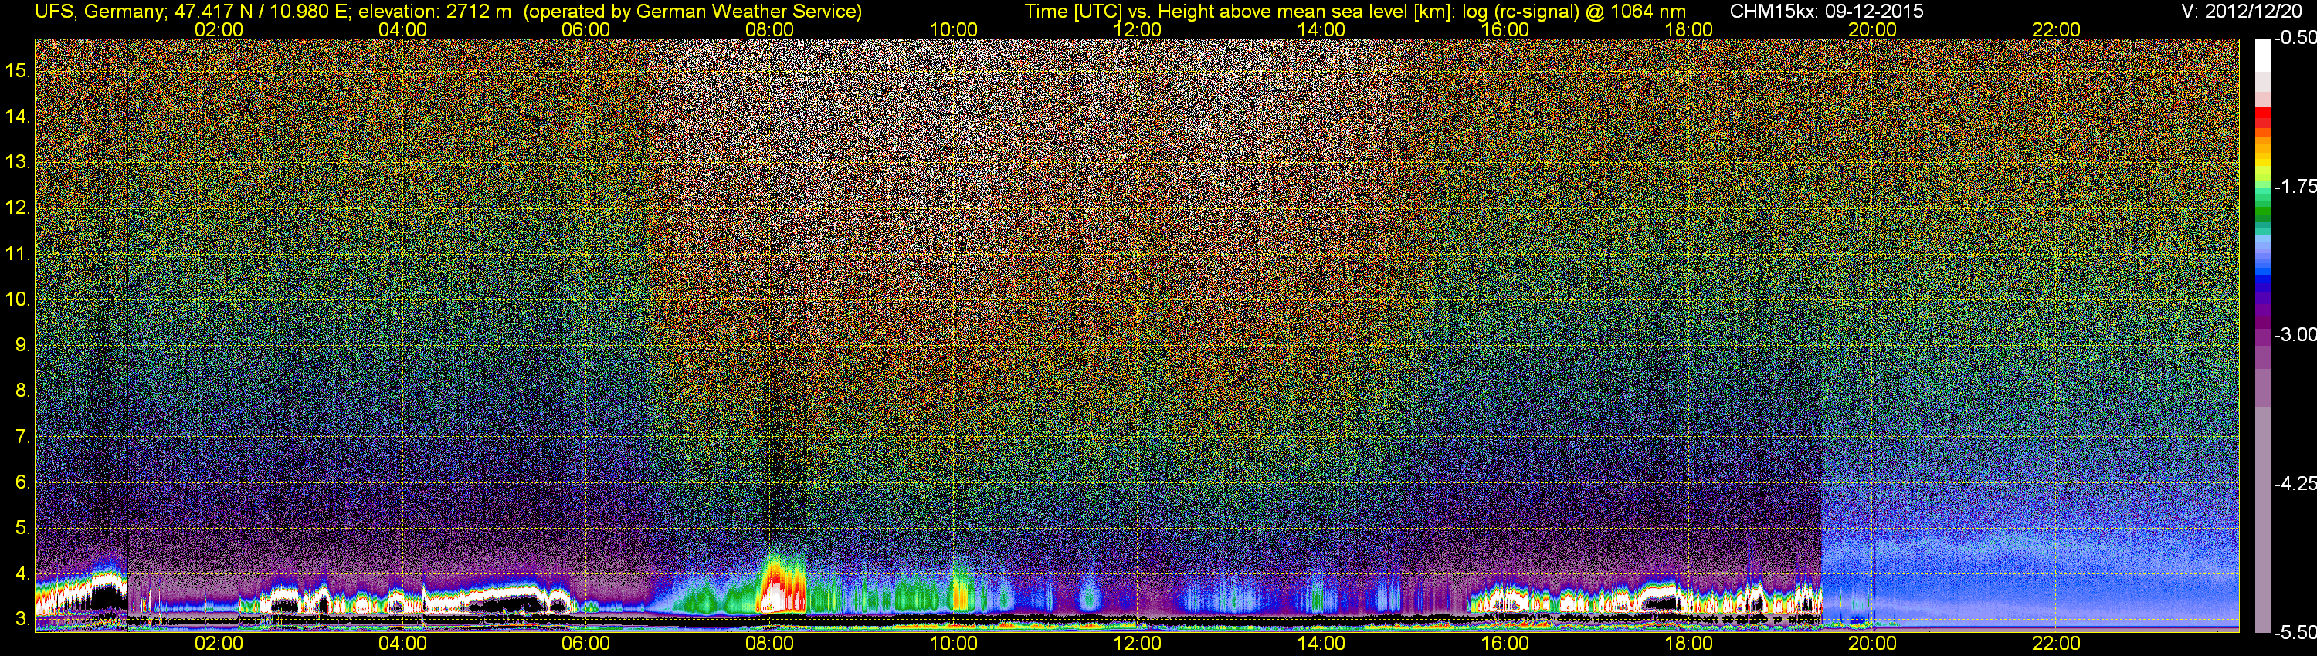This screenshot has height=656, width=2317.
Task: Click the top axis time label 10:00
Action: [x=953, y=29]
